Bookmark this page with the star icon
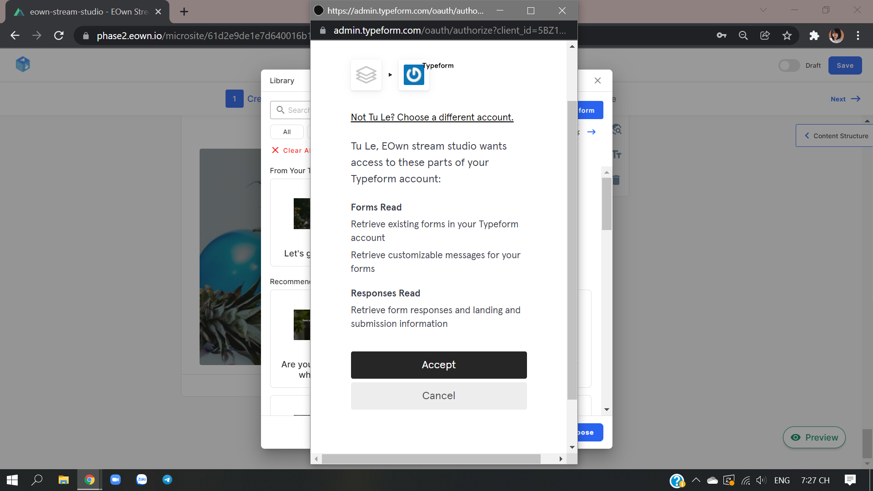Screen dimensions: 873x491 coord(787,35)
